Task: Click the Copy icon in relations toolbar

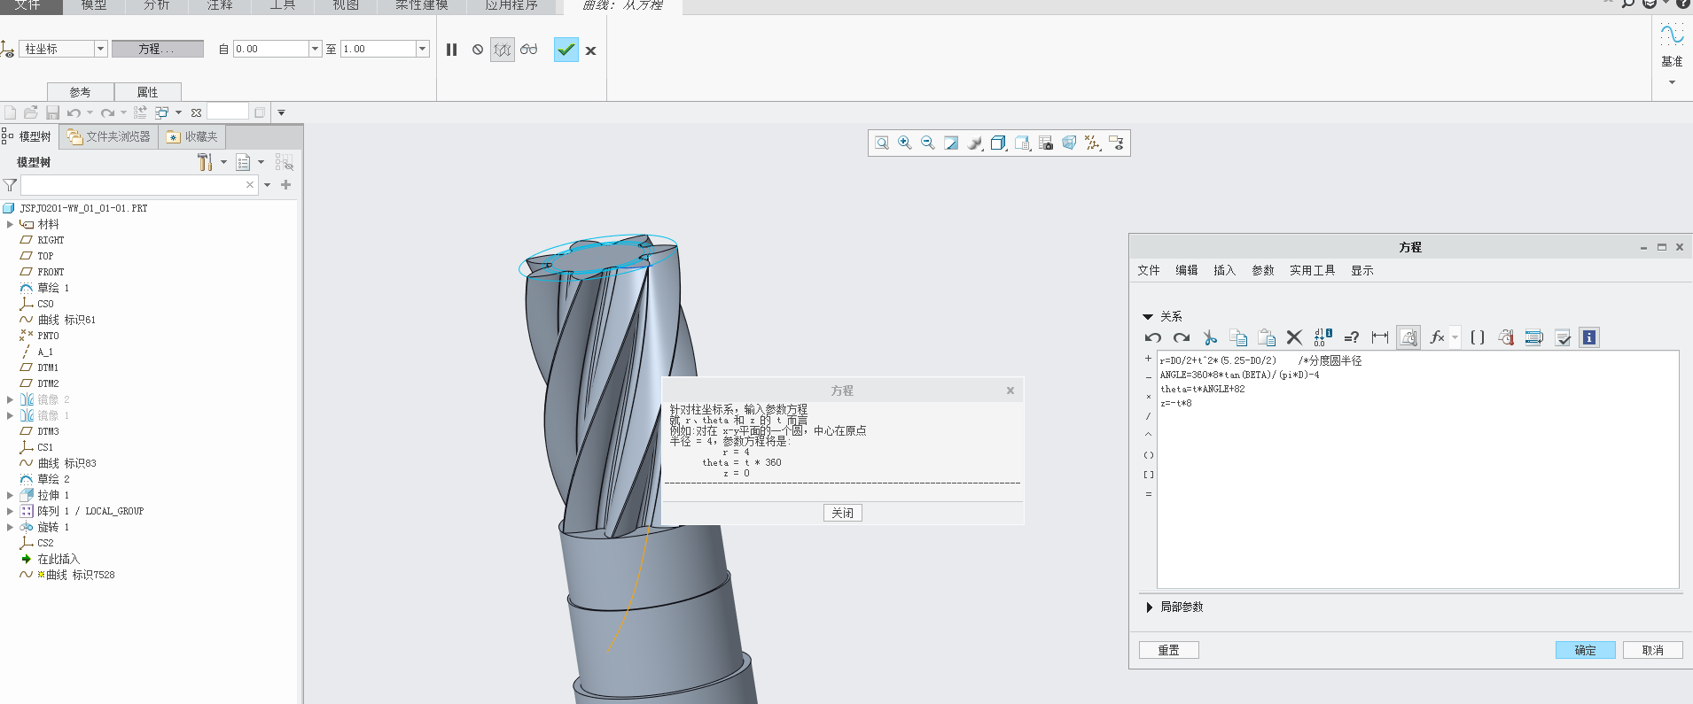Action: tap(1238, 337)
